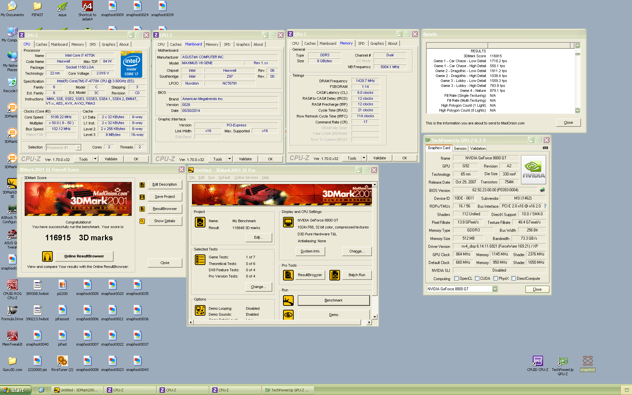
Task: Open the Guru3D.com folder icon
Action: (x=13, y=363)
